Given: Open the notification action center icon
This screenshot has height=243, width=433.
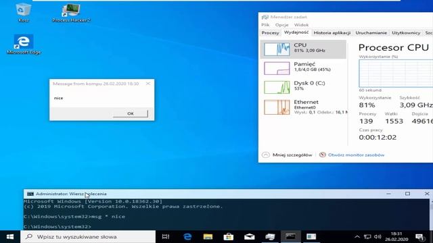Looking at the screenshot, I should pos(420,237).
